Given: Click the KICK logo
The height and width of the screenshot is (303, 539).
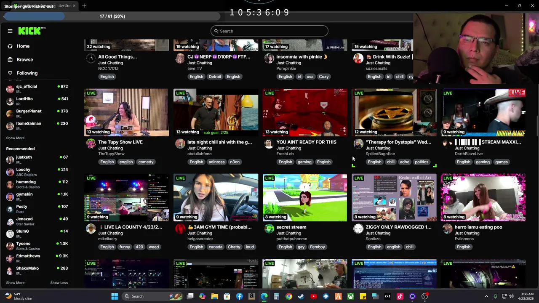Looking at the screenshot, I should [x=32, y=31].
